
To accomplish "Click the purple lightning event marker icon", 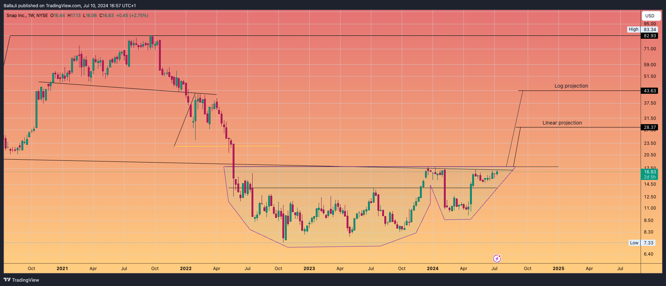I will [x=497, y=258].
